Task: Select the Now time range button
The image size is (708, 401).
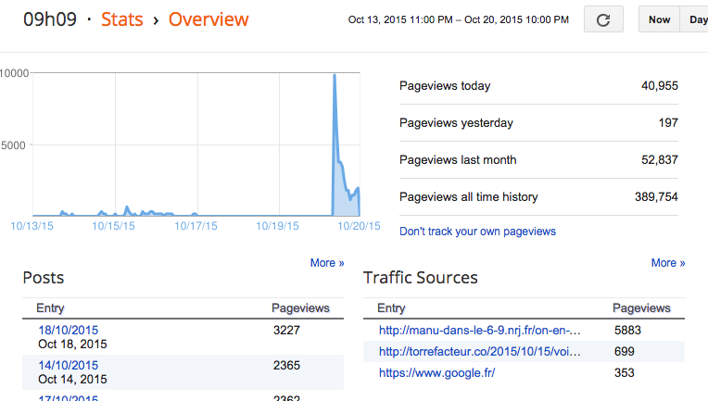Action: [659, 19]
